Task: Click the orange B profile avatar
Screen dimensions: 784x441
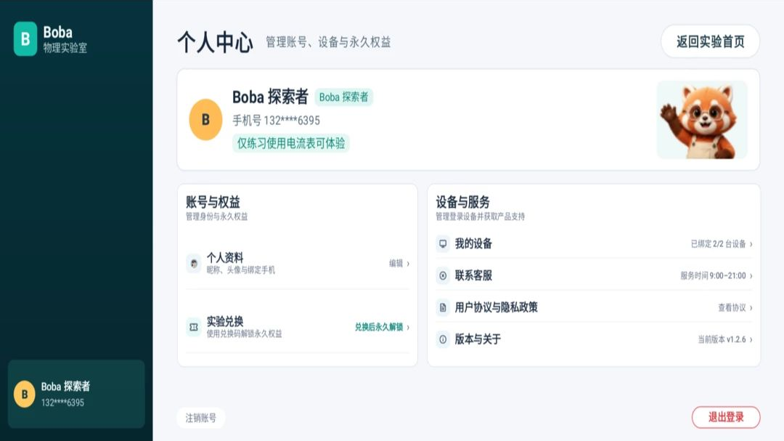Action: click(205, 120)
